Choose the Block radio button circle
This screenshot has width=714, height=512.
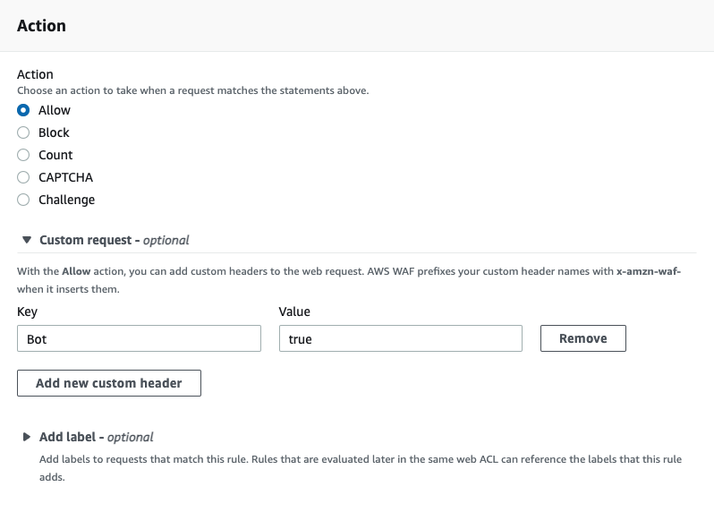tap(23, 132)
